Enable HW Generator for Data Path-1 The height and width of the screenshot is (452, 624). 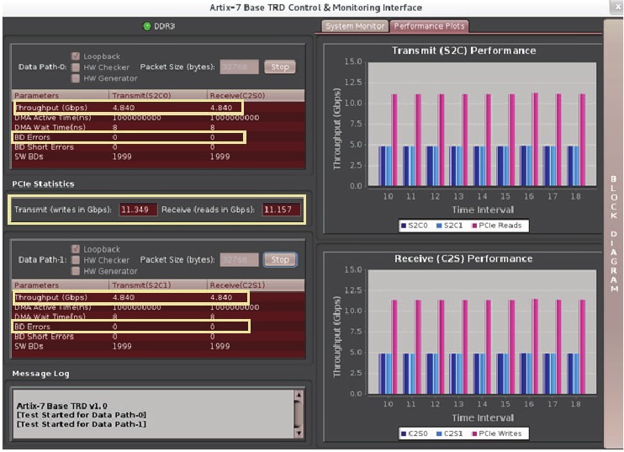[x=75, y=271]
